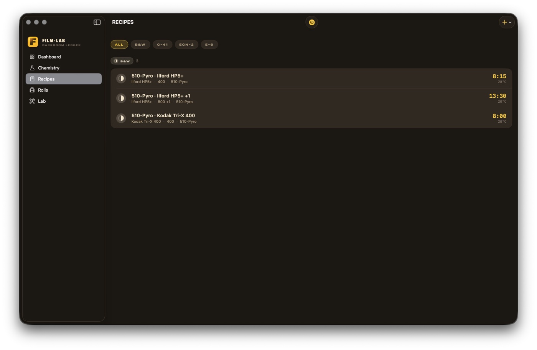This screenshot has height=350, width=537.
Task: Click the 13:30 development time
Action: pos(497,96)
